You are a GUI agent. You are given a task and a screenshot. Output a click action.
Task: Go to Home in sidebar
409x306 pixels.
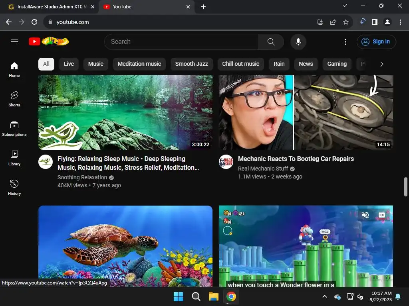(x=14, y=69)
